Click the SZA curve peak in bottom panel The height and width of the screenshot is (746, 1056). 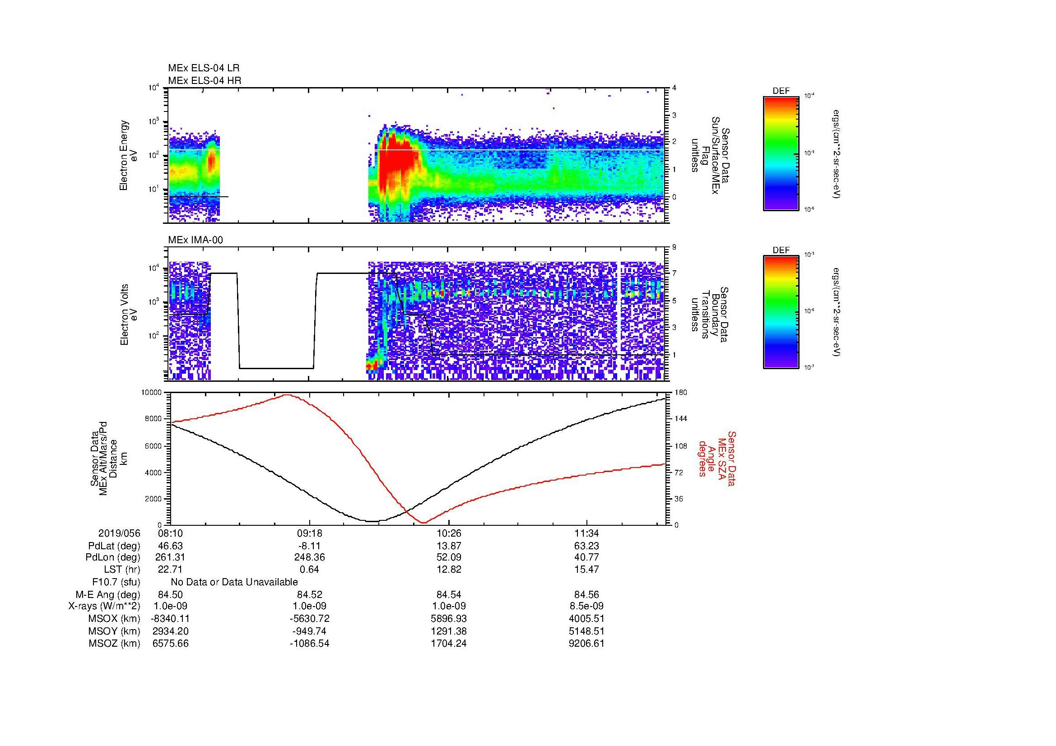(288, 395)
